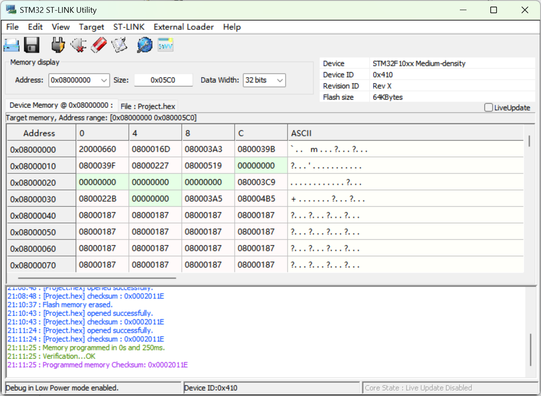The image size is (541, 396).
Task: Open the Data Width 32 bits dropdown
Action: [280, 80]
